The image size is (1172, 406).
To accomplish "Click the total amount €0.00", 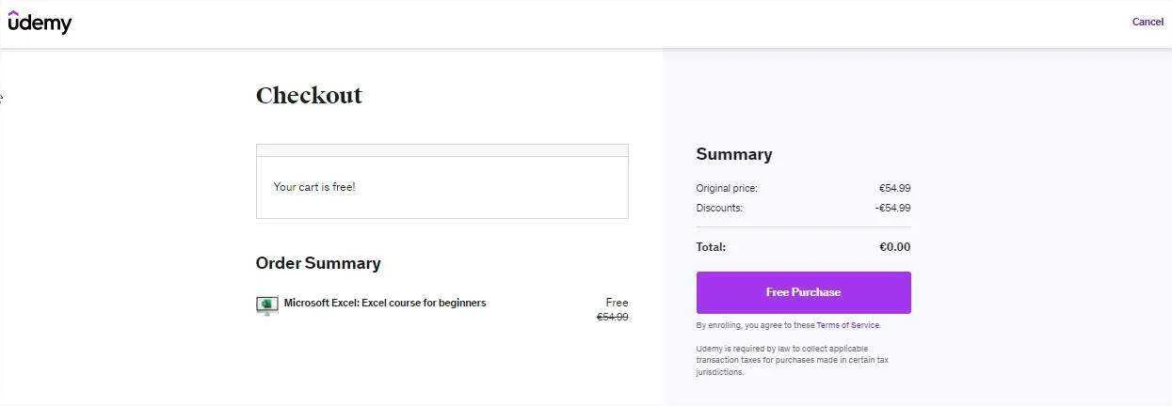I will (x=894, y=247).
